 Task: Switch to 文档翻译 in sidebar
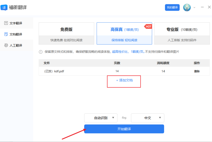click(x=16, y=34)
